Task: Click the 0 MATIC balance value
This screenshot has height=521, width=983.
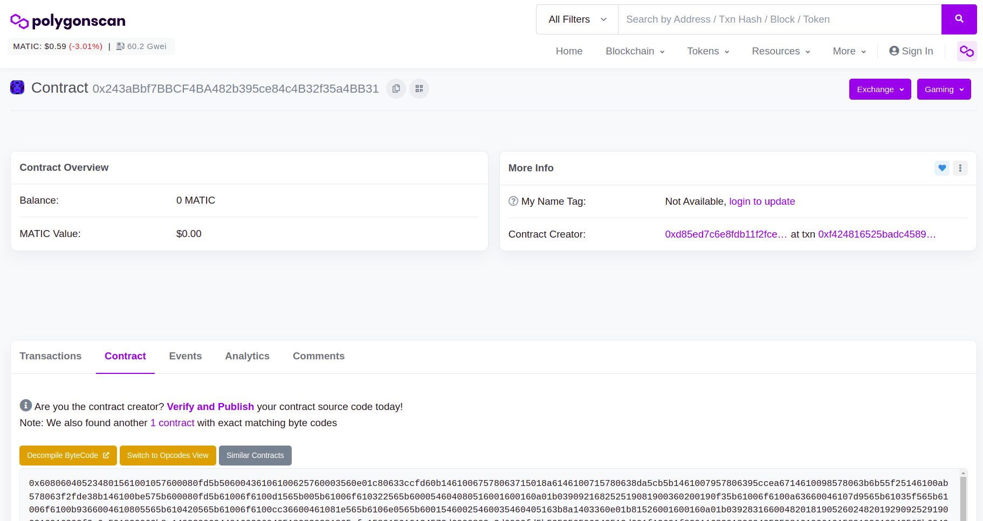Action: point(196,200)
